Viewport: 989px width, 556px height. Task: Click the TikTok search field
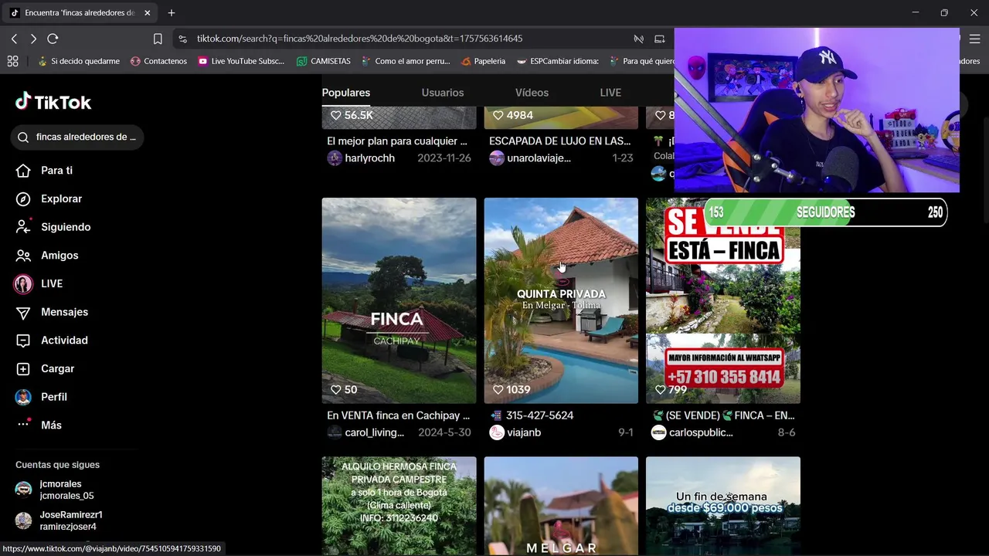[x=77, y=137]
